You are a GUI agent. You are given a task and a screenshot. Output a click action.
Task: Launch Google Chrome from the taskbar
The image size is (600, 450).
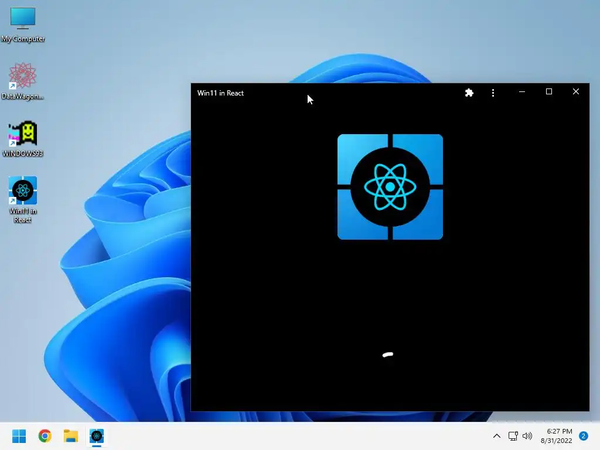[x=45, y=436]
